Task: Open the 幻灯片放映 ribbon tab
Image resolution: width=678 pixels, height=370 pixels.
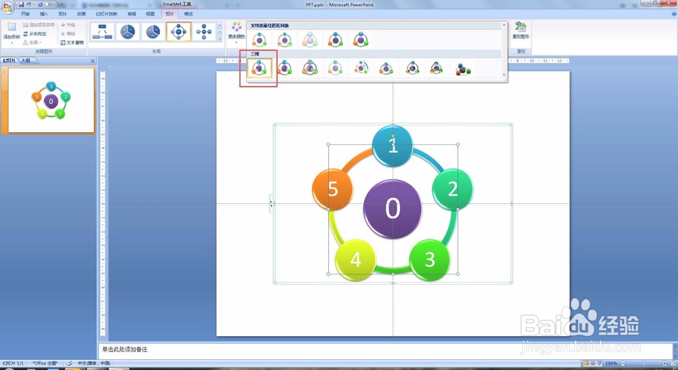Action: click(x=106, y=14)
